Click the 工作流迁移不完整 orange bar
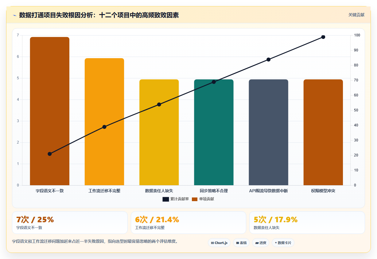The image size is (377, 259). [x=104, y=122]
